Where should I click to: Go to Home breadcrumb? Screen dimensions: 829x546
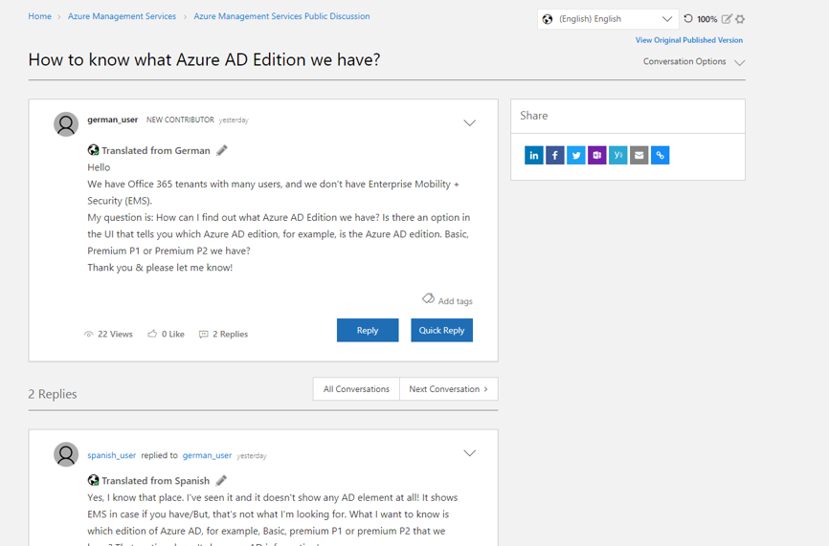click(x=39, y=16)
